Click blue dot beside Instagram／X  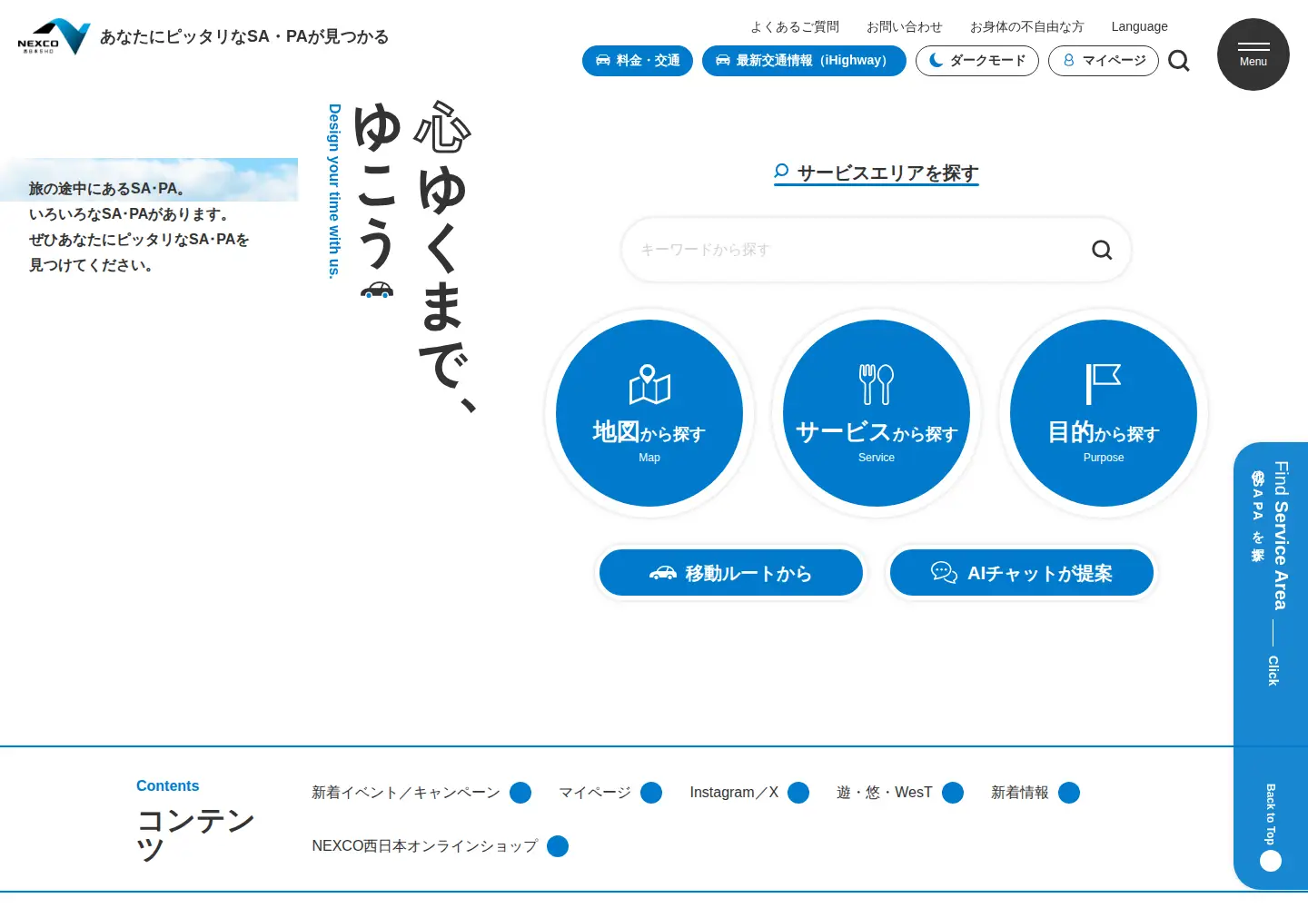click(798, 793)
